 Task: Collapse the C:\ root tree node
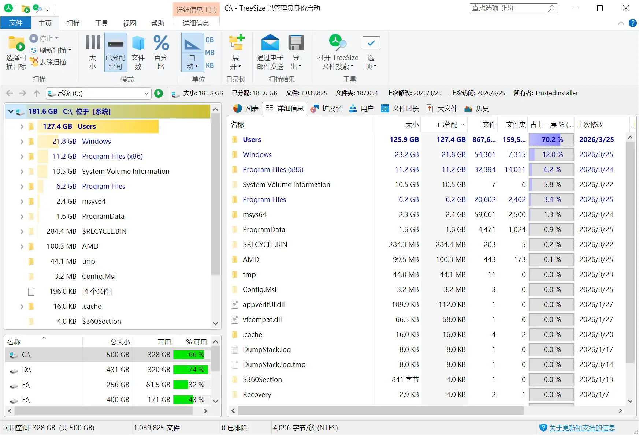(11, 112)
